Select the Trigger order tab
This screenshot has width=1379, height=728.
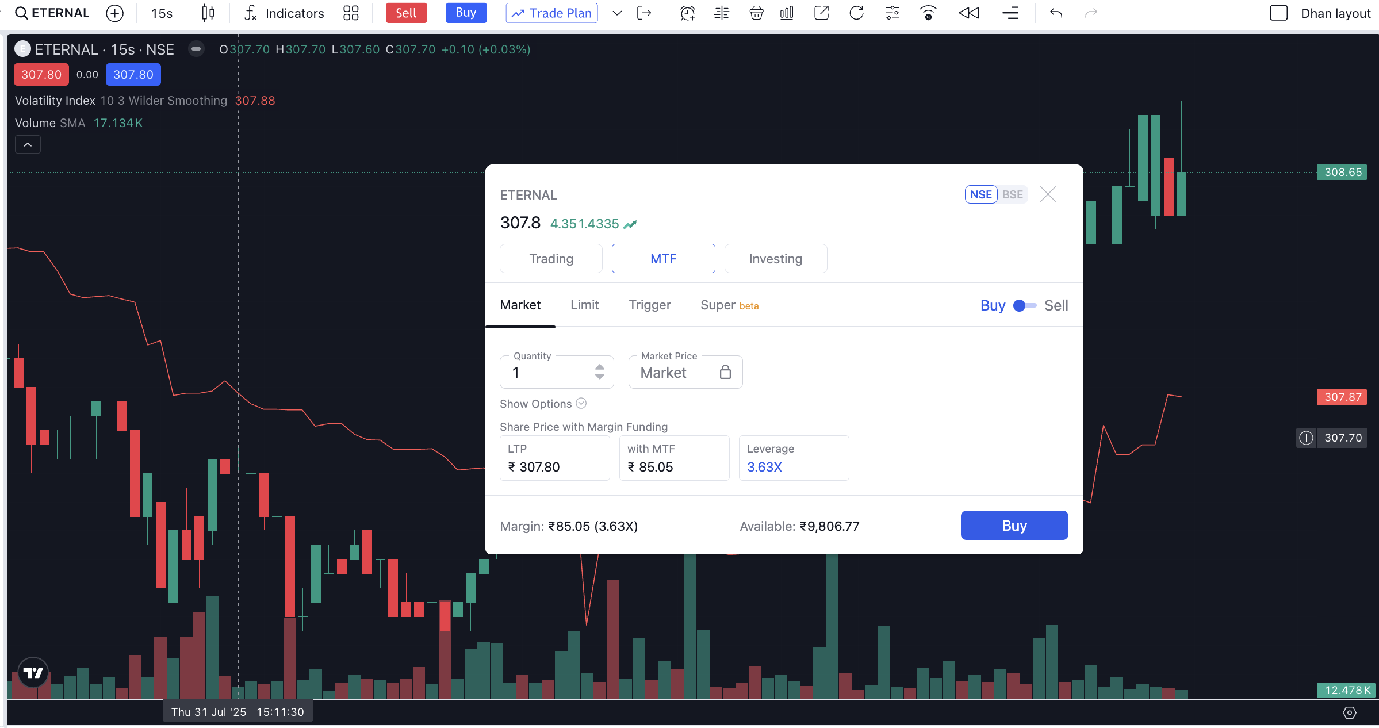(x=650, y=305)
